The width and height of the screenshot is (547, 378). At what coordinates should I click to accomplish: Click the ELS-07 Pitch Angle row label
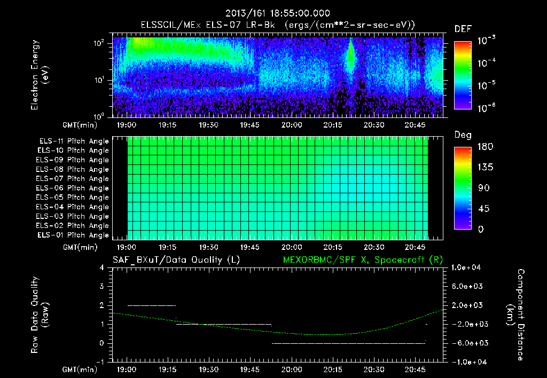pyautogui.click(x=73, y=179)
